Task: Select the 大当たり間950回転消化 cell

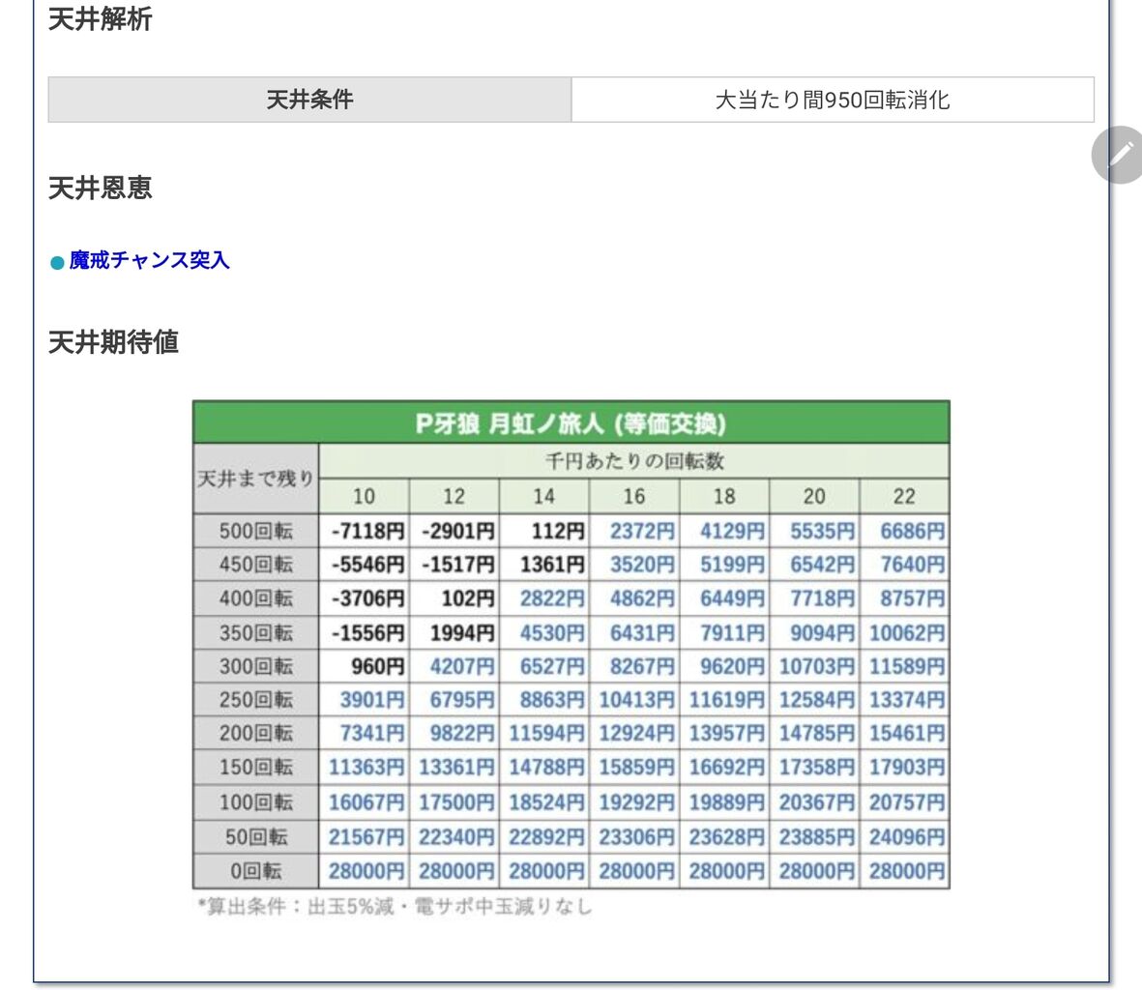Action: pyautogui.click(x=833, y=100)
